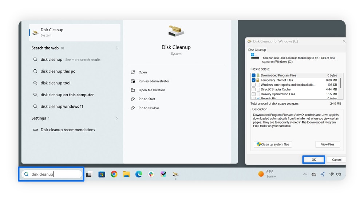Choose Pin to Start
The height and width of the screenshot is (197, 364).
(147, 99)
